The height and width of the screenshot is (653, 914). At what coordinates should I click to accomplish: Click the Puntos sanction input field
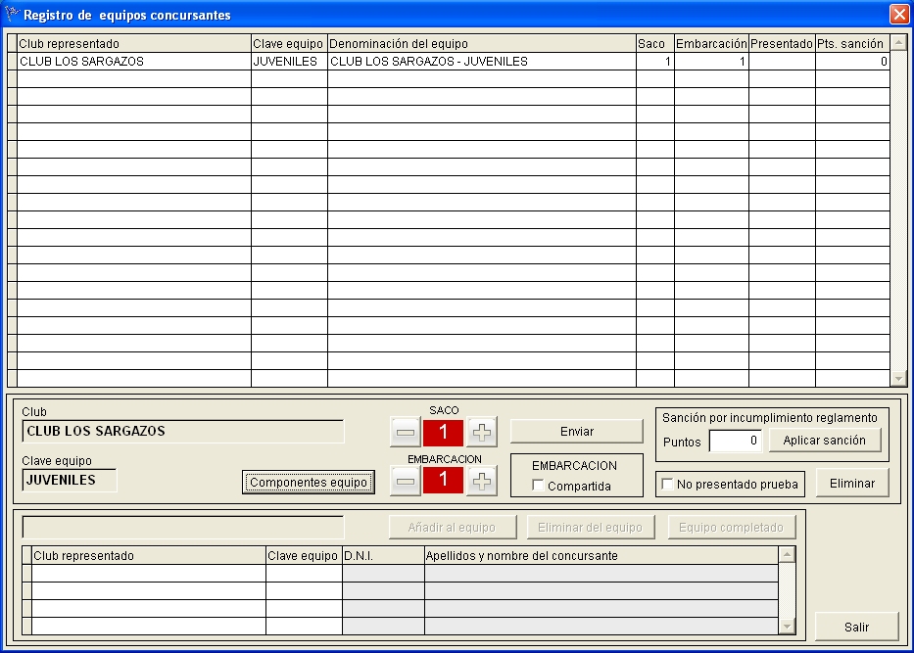click(x=735, y=442)
